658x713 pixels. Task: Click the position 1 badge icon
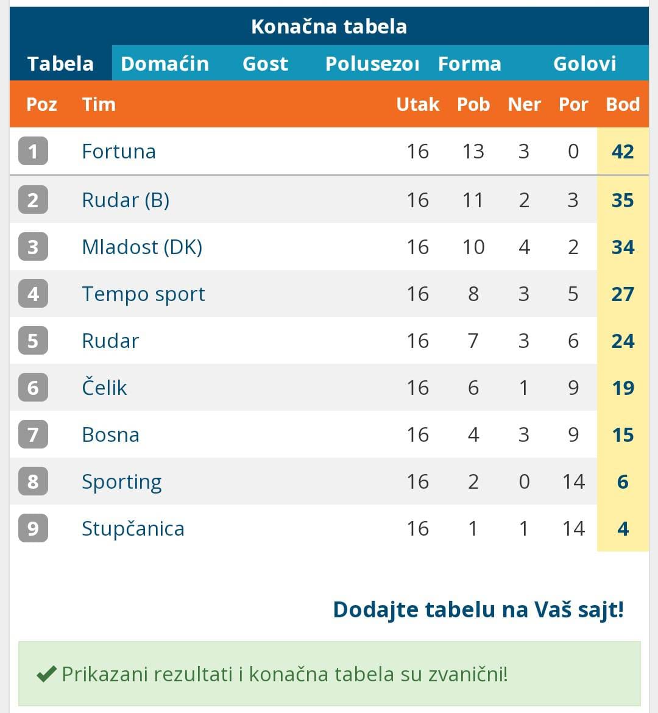coord(33,151)
